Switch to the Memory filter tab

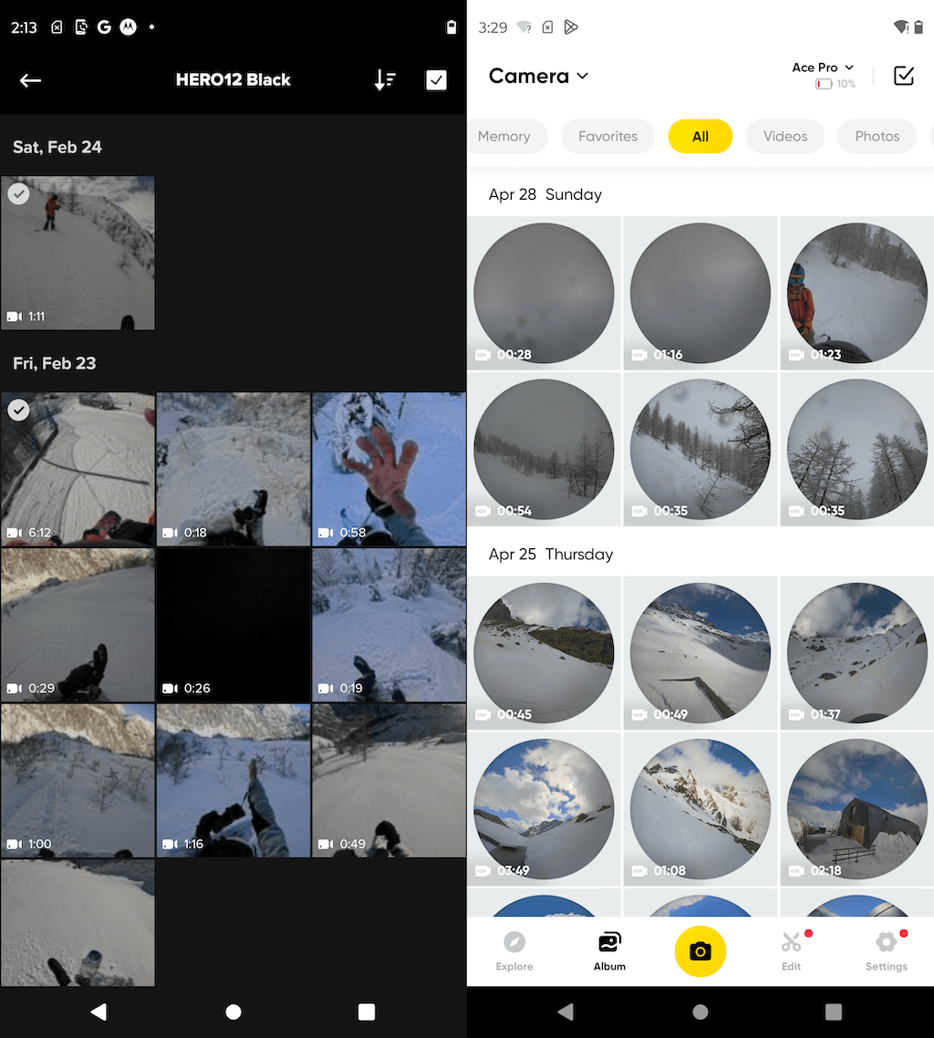(x=505, y=137)
